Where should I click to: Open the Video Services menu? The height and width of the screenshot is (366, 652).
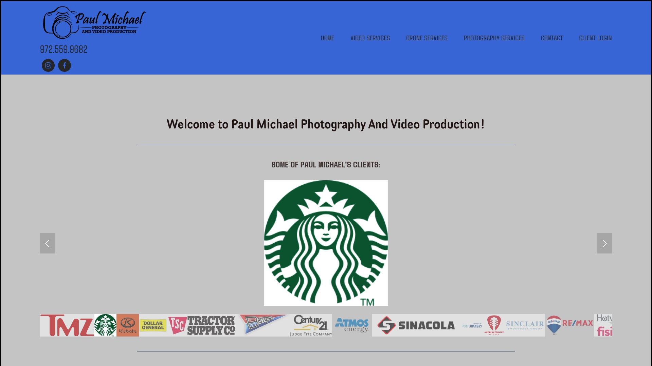[370, 38]
